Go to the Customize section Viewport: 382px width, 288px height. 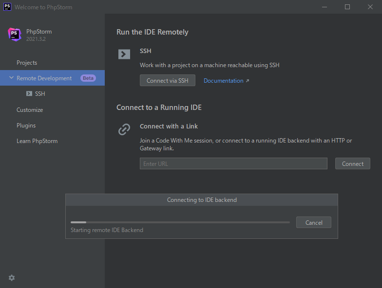30,110
